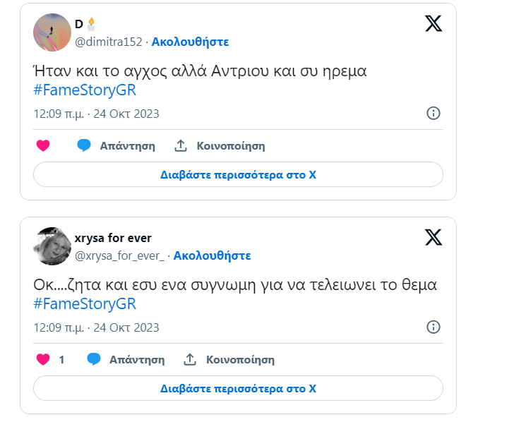
Task: Follow @dimitra152 via Ακολουθήστε link
Action: (191, 42)
